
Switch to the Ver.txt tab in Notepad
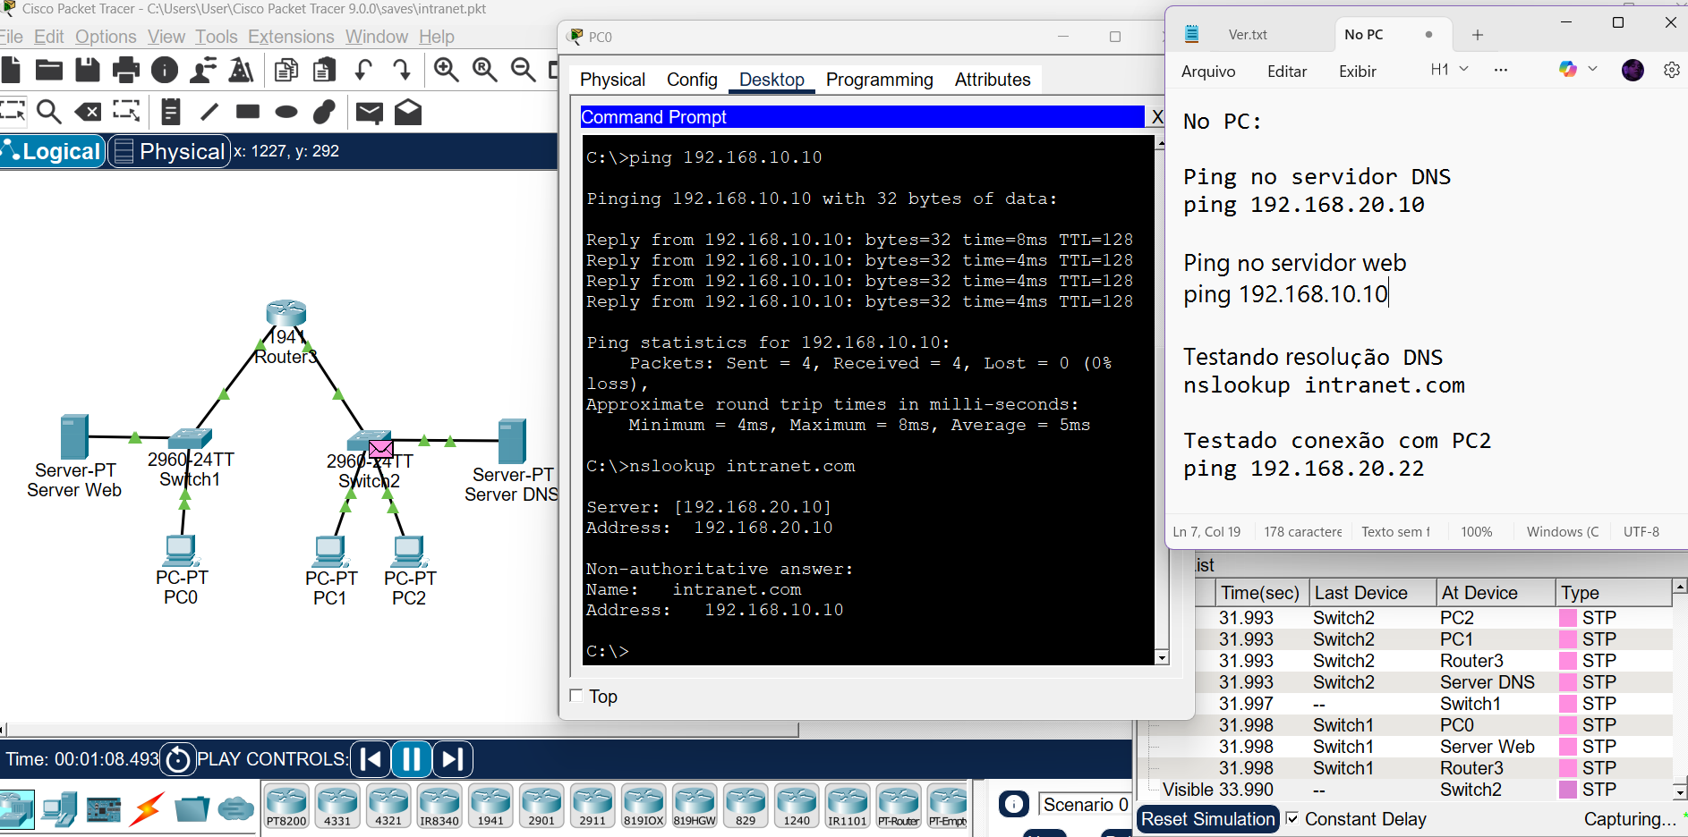pyautogui.click(x=1247, y=35)
